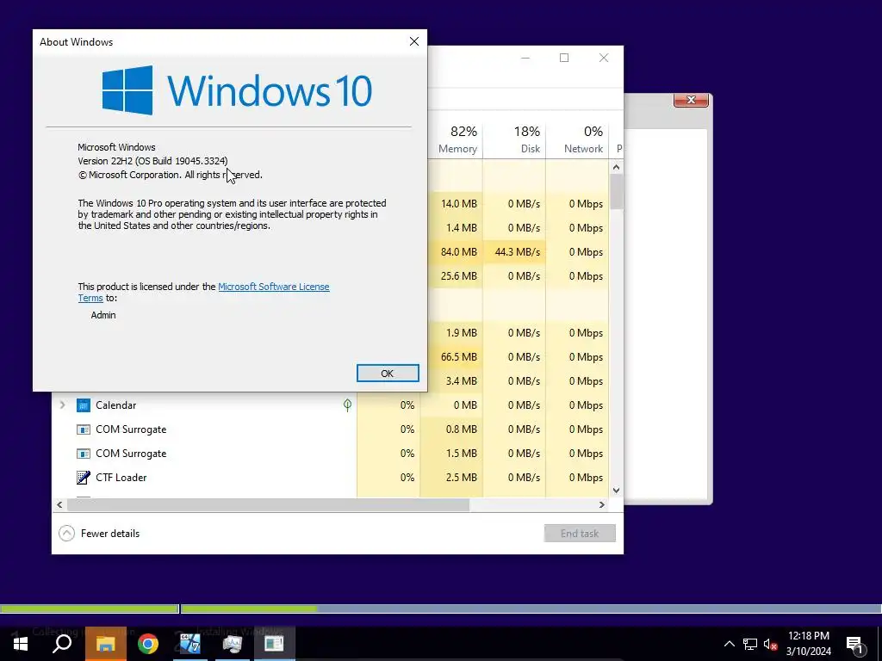The width and height of the screenshot is (882, 661).
Task: Click the 25.6 MB memory cell
Action: pyautogui.click(x=452, y=276)
